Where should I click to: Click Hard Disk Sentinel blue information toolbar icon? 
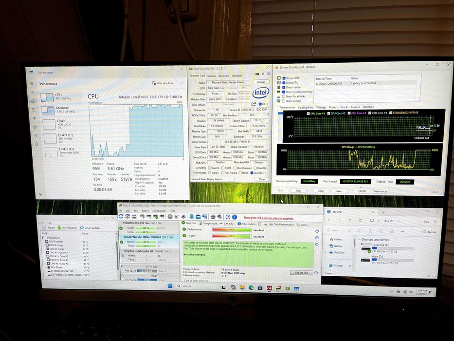(x=235, y=217)
